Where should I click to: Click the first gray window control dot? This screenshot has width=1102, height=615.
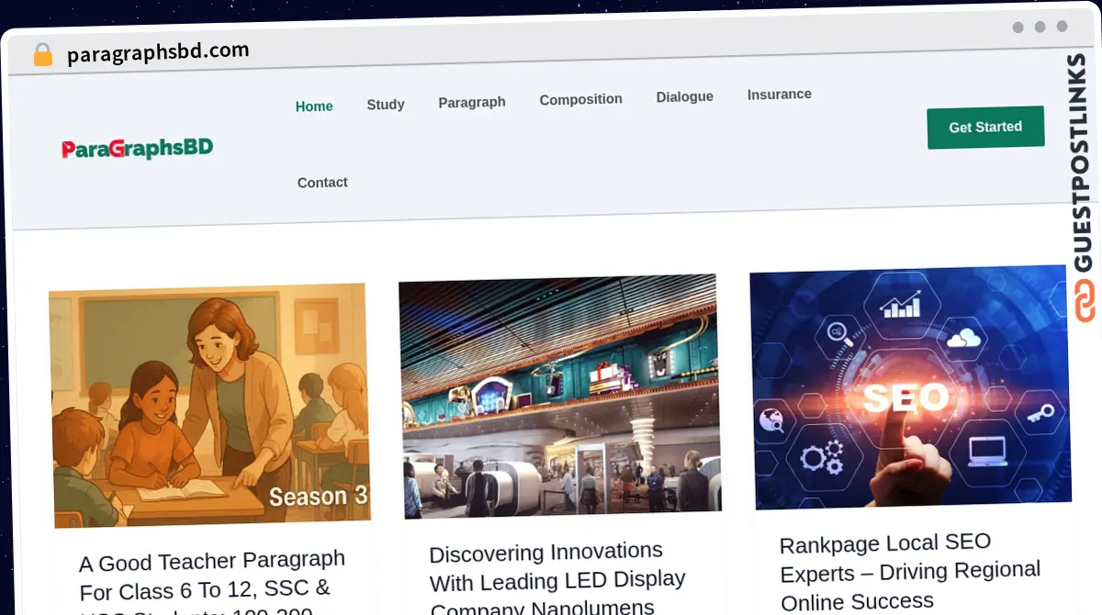tap(1018, 28)
